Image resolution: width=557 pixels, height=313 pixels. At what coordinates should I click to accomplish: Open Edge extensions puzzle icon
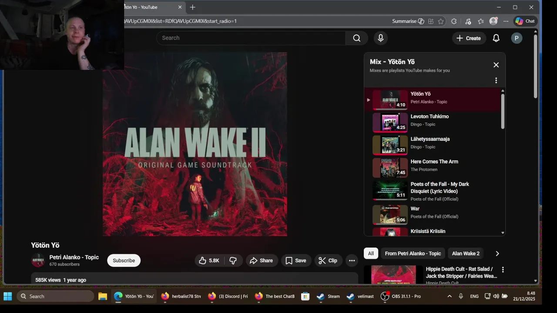(454, 21)
